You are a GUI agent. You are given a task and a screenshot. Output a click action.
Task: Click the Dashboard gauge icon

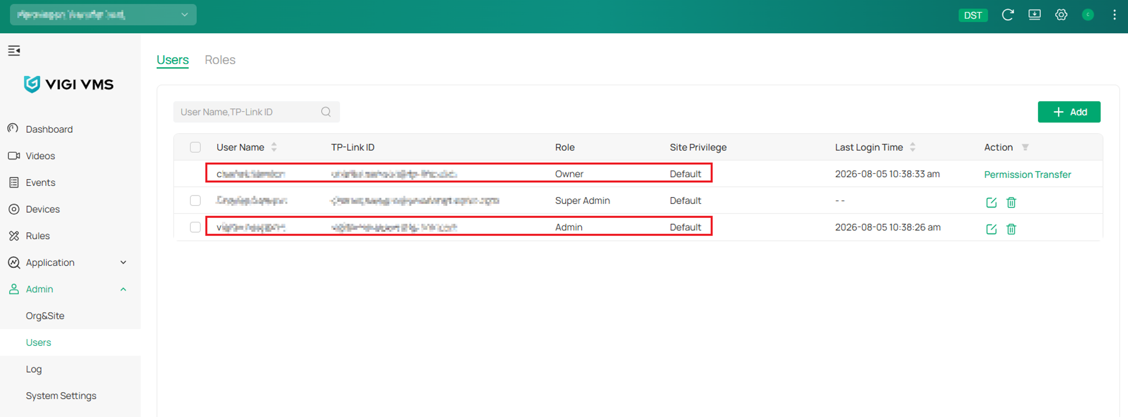[x=13, y=129]
